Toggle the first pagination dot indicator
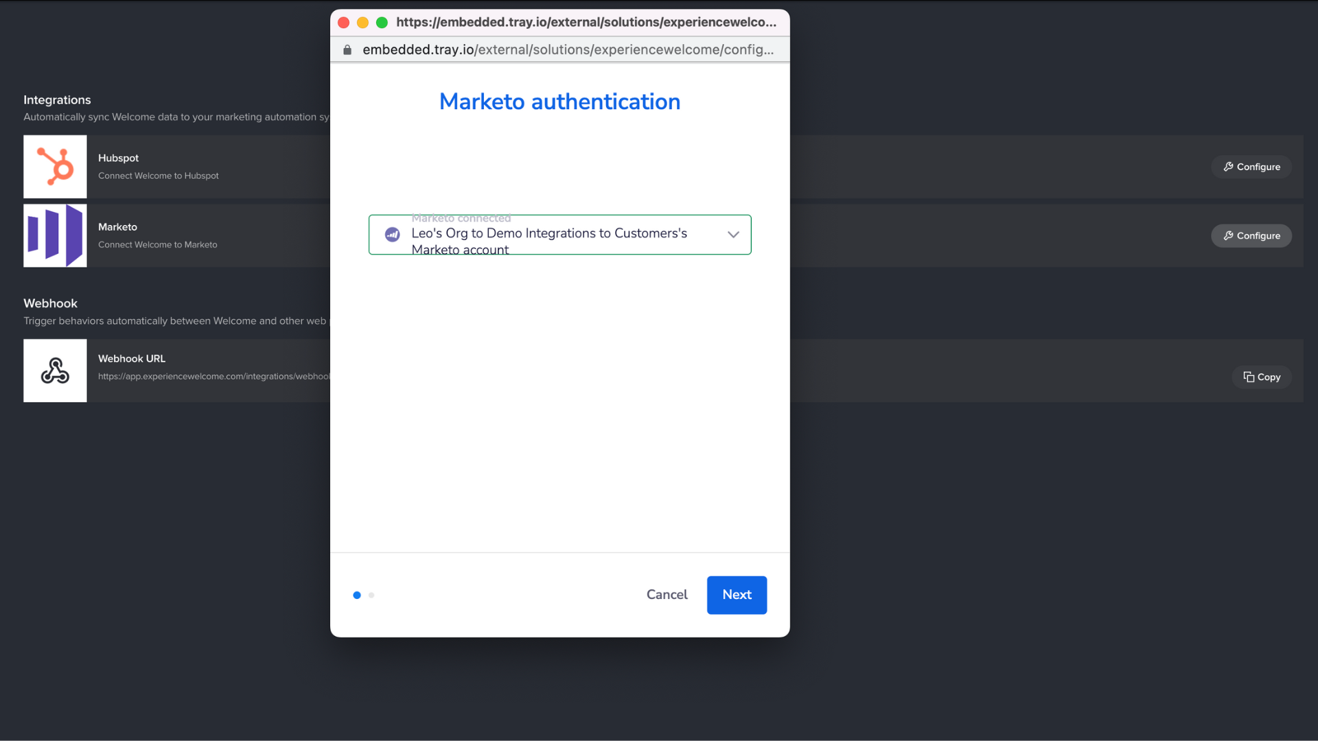 pyautogui.click(x=357, y=593)
